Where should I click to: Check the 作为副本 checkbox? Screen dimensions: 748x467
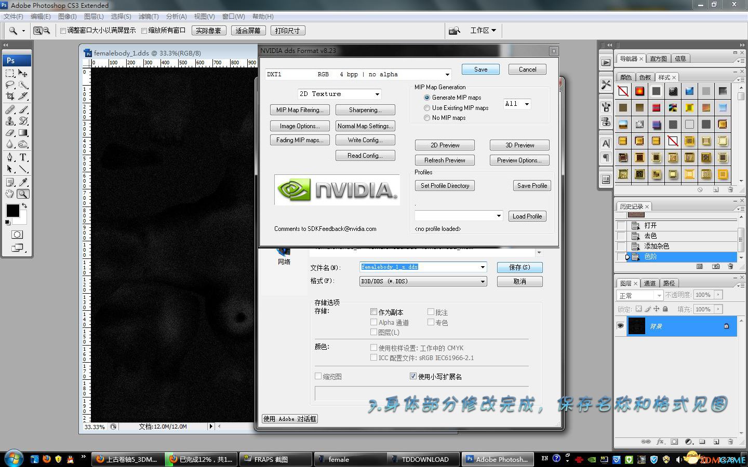pos(373,312)
